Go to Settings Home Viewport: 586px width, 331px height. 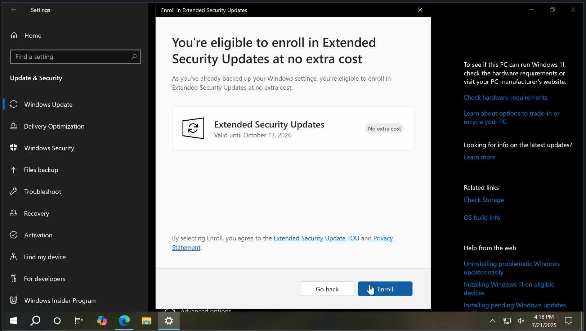click(33, 35)
